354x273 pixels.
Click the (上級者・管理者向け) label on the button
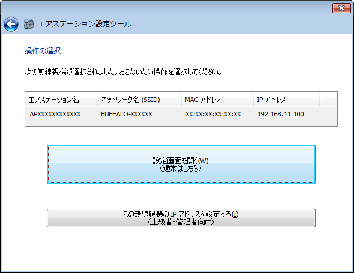pyautogui.click(x=181, y=222)
